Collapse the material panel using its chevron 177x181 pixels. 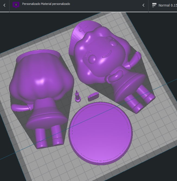point(143,5)
